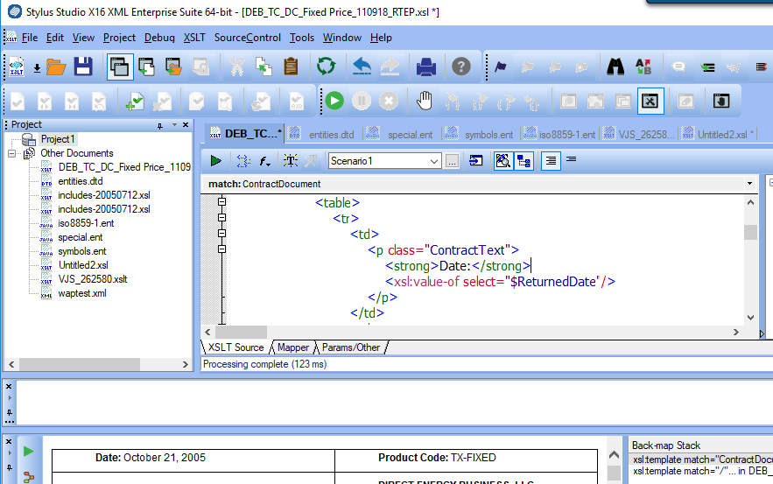The width and height of the screenshot is (773, 484).
Task: Start debugging with the green round play button
Action: pyautogui.click(x=334, y=102)
